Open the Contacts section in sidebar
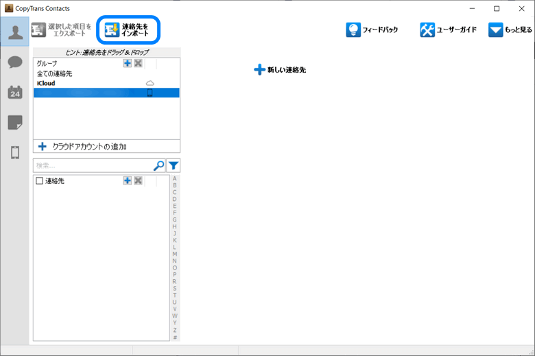This screenshot has width=535, height=356. [14, 32]
